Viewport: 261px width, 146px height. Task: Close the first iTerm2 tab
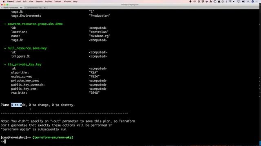point(2,8)
